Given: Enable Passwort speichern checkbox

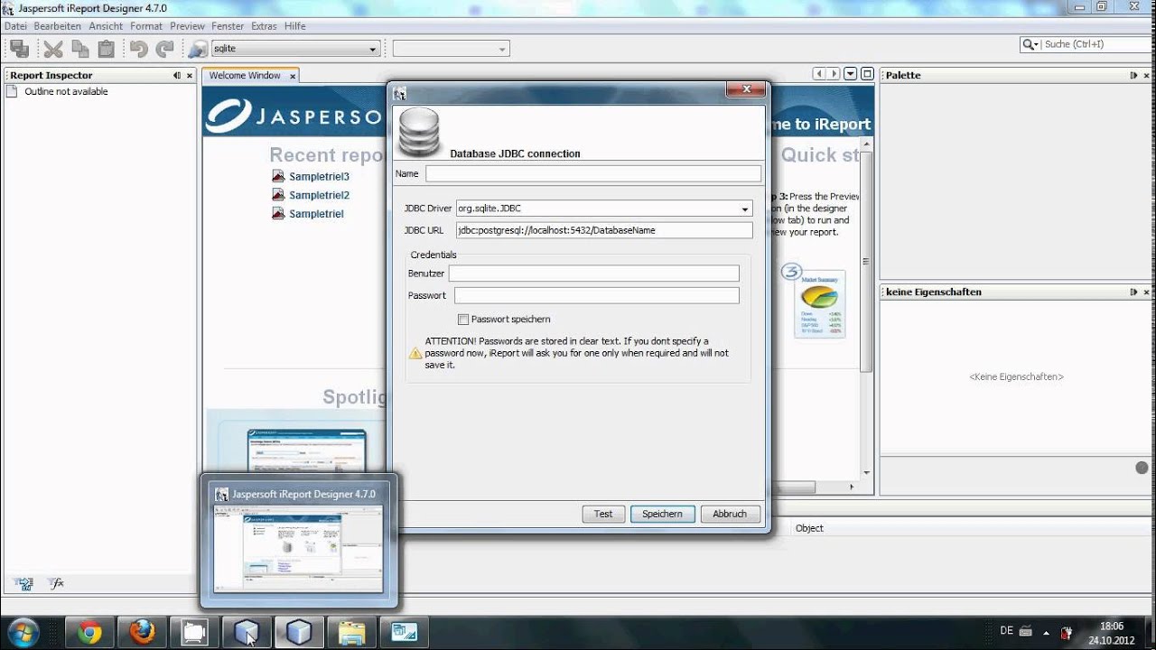Looking at the screenshot, I should tap(463, 320).
